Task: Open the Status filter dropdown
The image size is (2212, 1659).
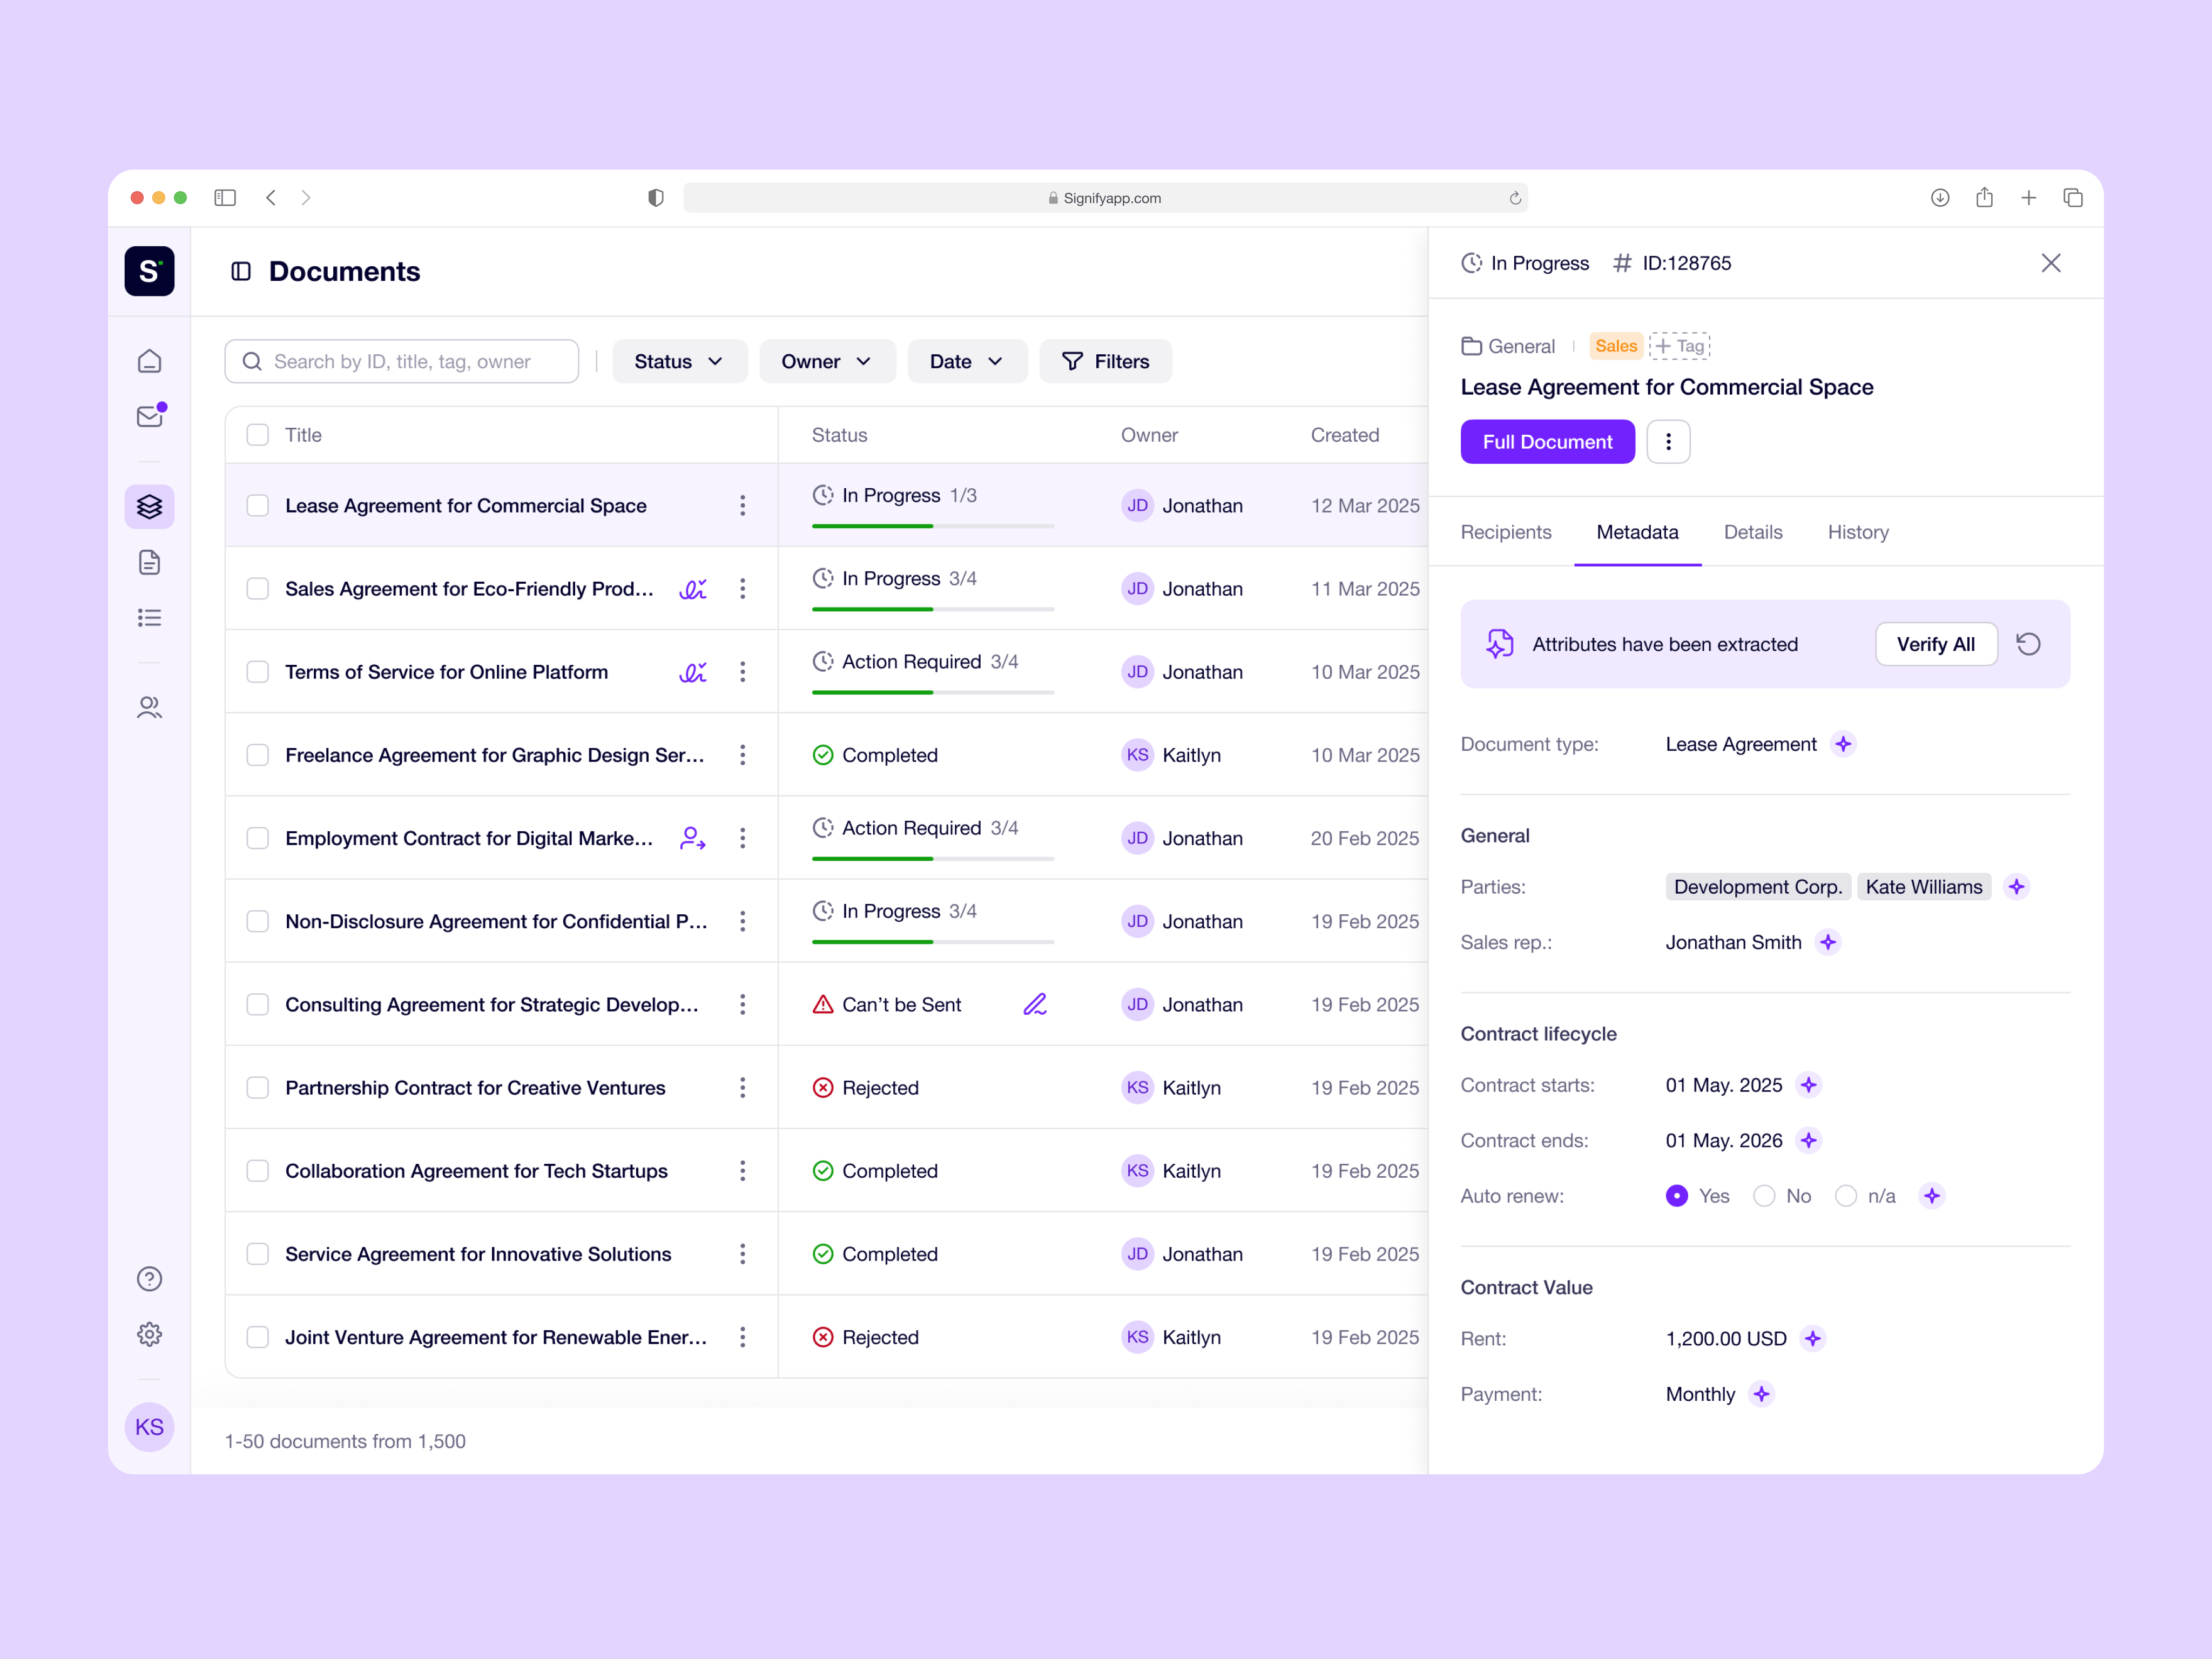Action: click(x=679, y=361)
